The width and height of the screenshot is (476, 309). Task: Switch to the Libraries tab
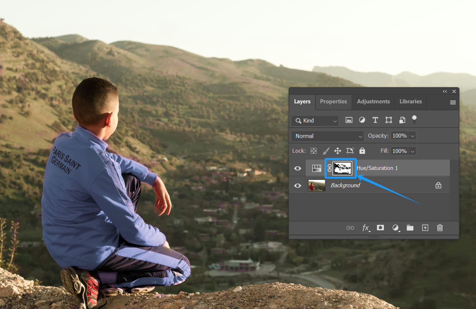click(410, 102)
